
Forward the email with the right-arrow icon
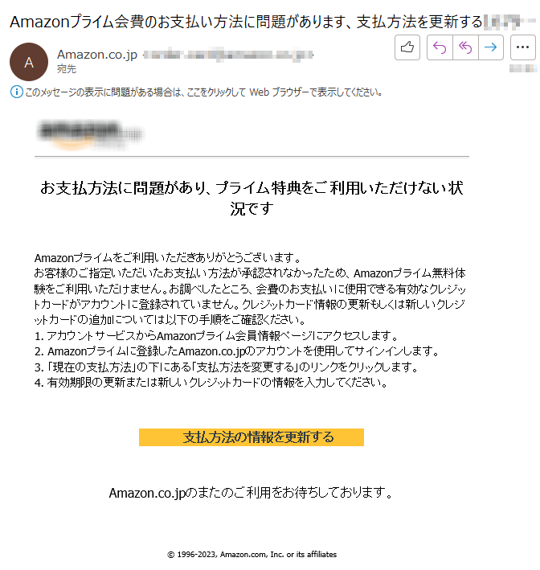(490, 47)
